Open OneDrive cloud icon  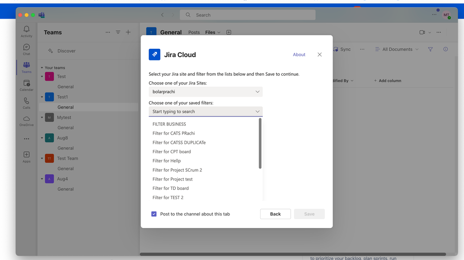tap(26, 118)
